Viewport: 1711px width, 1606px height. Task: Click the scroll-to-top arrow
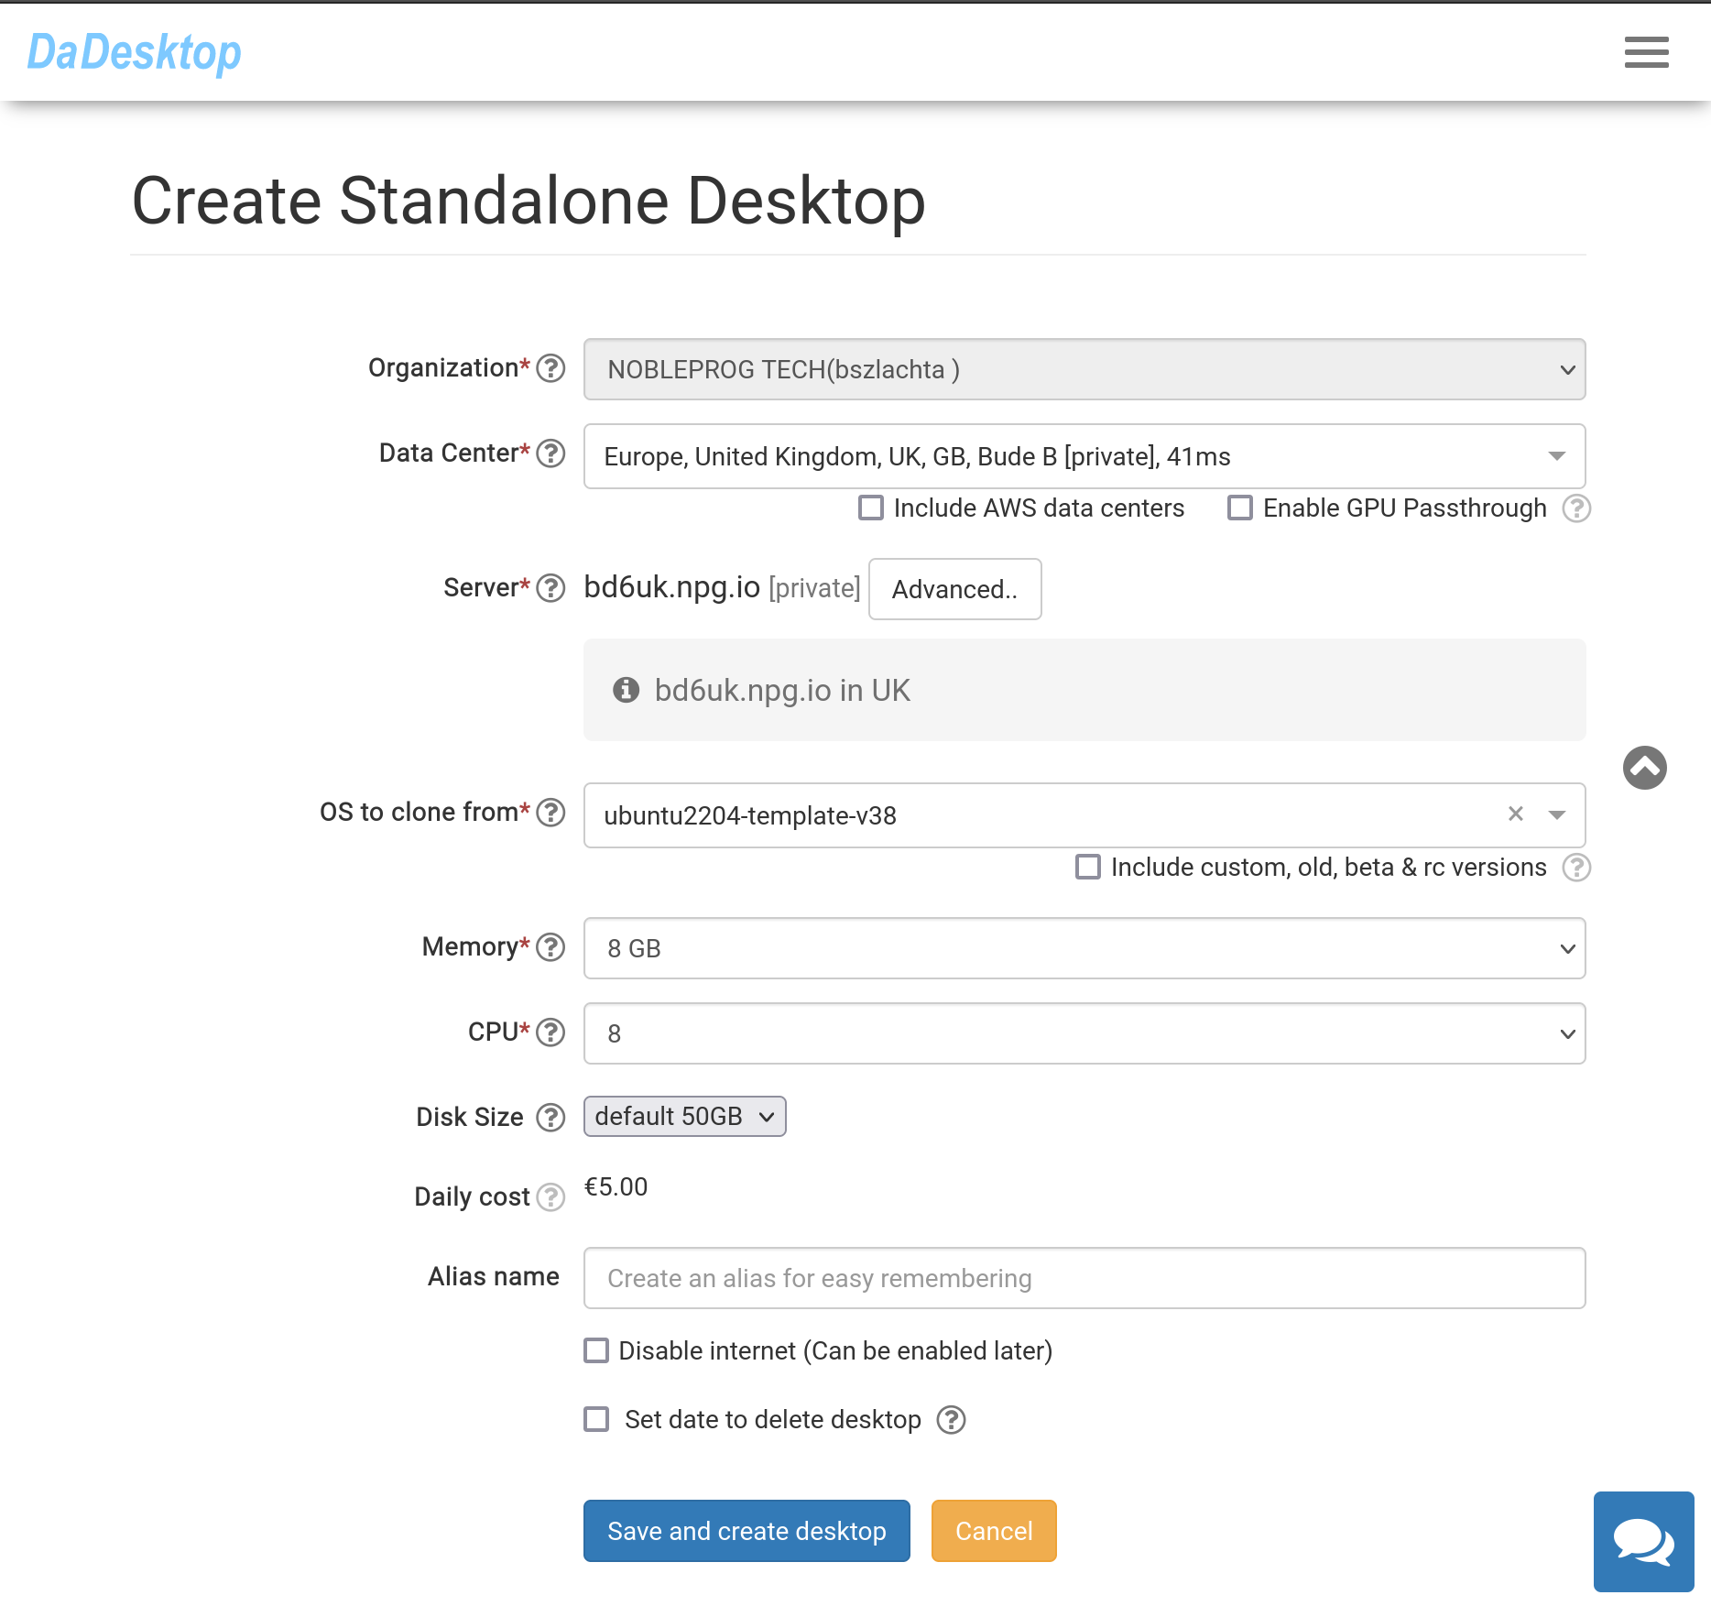pos(1644,768)
